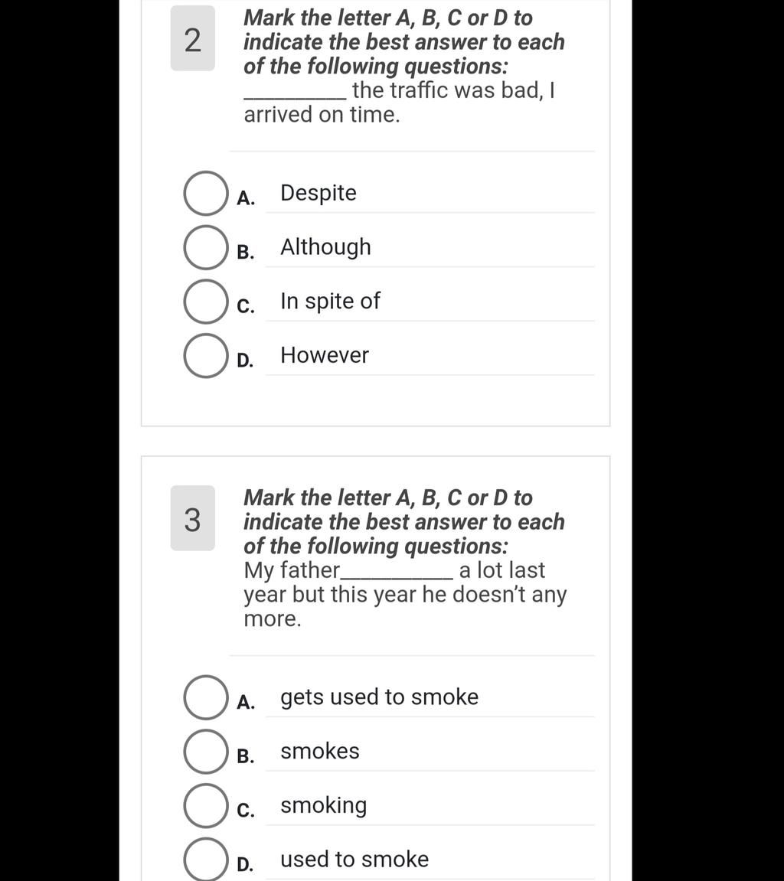This screenshot has height=881, width=784.
Task: Click the 'used to smoke' answer text
Action: point(354,859)
